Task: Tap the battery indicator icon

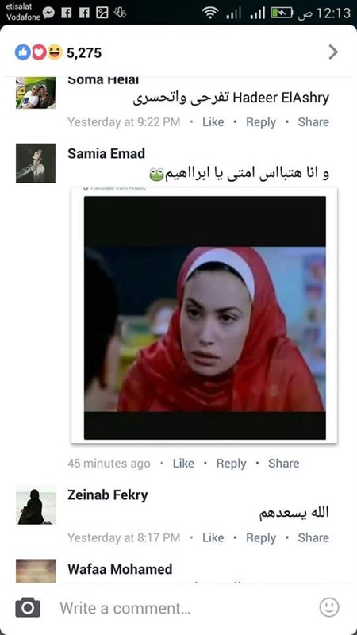Action: pyautogui.click(x=282, y=13)
